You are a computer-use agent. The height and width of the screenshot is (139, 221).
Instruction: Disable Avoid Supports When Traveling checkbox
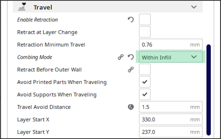(x=145, y=94)
